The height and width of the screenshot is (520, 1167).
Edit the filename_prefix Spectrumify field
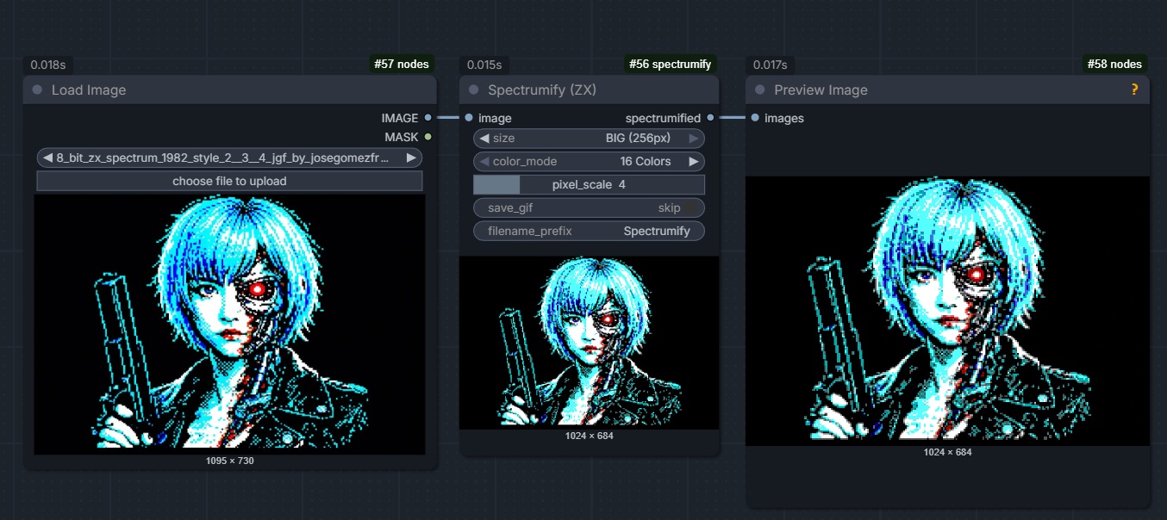pyautogui.click(x=589, y=231)
